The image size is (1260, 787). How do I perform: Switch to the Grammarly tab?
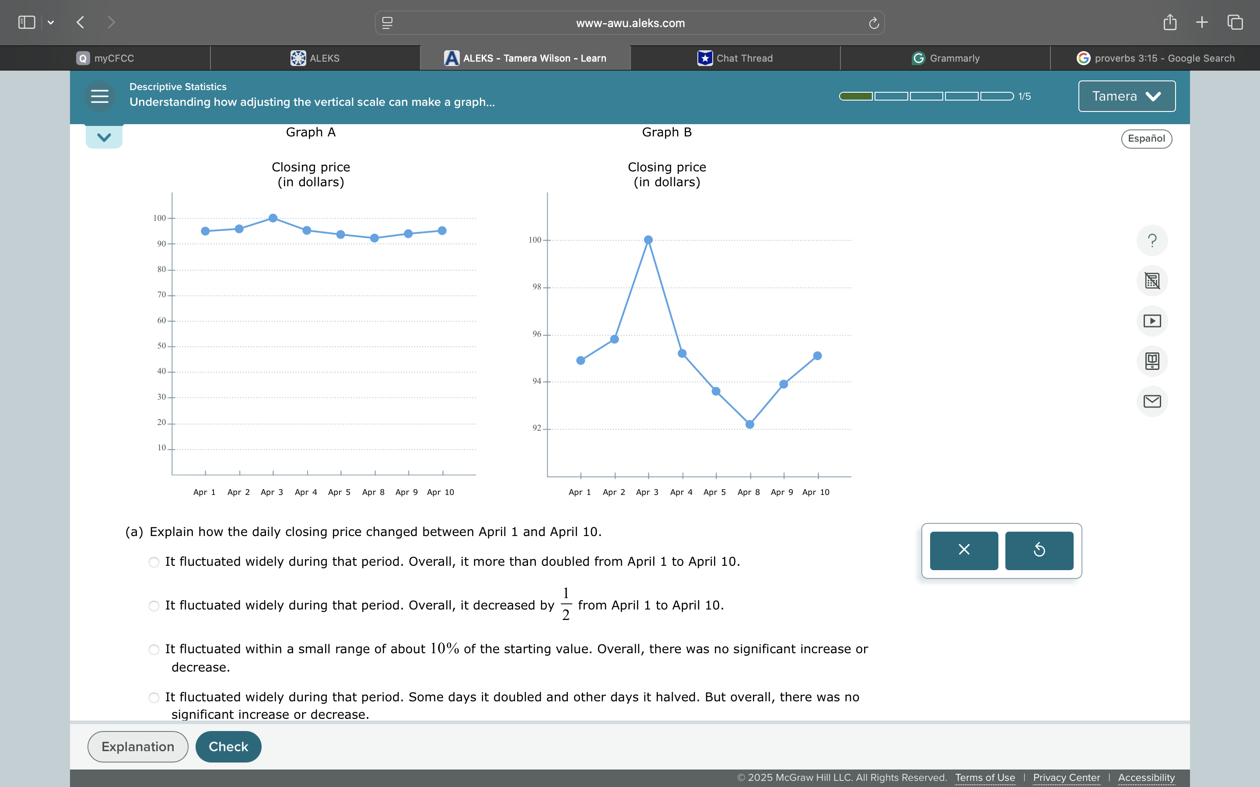tap(945, 58)
